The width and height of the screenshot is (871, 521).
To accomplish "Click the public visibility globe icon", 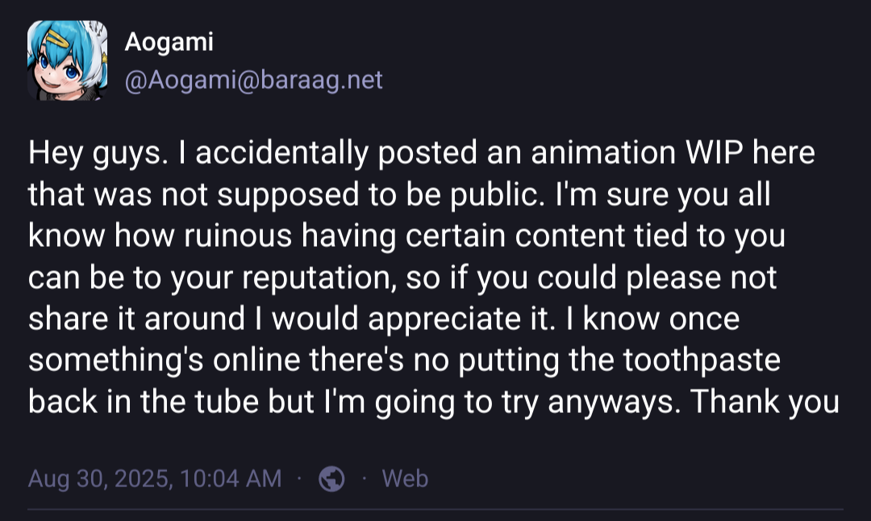I will 332,479.
